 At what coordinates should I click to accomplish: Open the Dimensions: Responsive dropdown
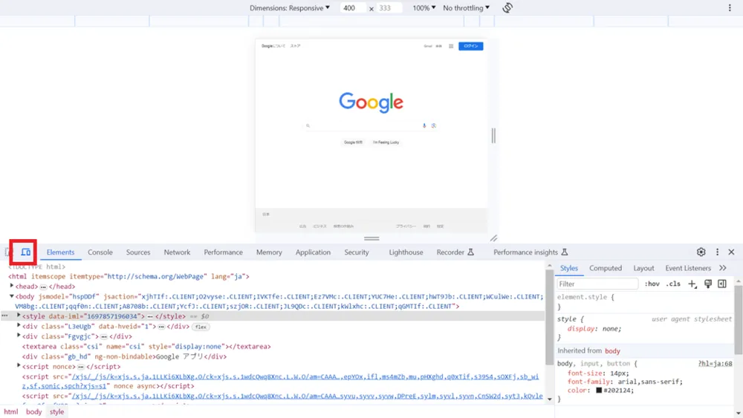tap(290, 8)
